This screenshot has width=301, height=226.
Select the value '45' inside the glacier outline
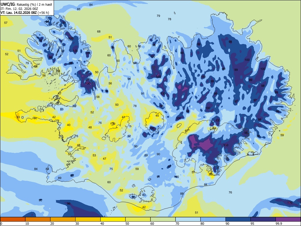pos(157,116)
